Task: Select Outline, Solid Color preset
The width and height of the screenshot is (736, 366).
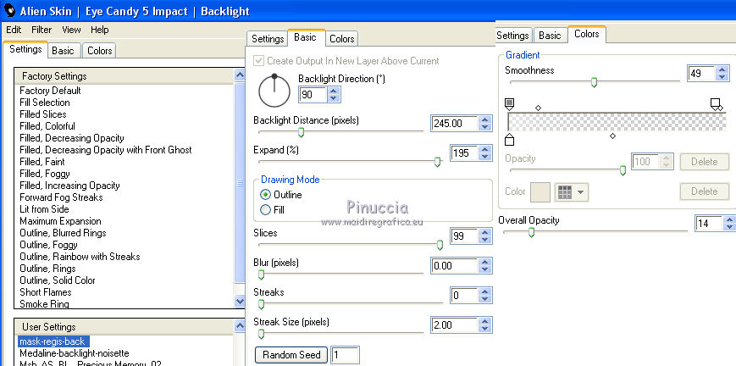Action: pos(58,280)
